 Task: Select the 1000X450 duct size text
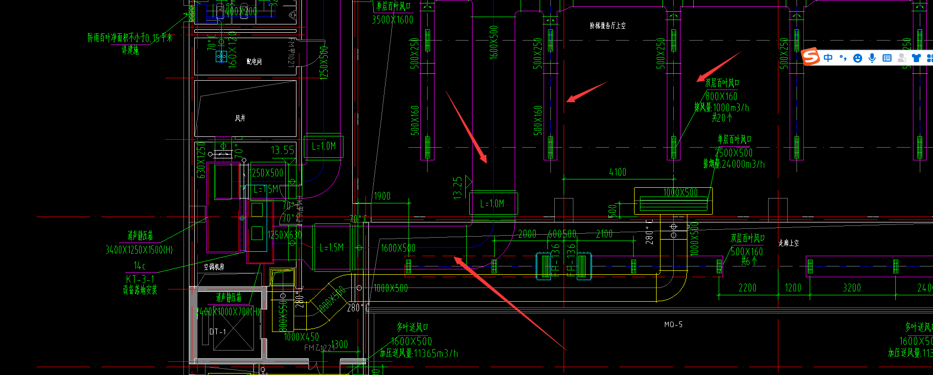point(301,337)
